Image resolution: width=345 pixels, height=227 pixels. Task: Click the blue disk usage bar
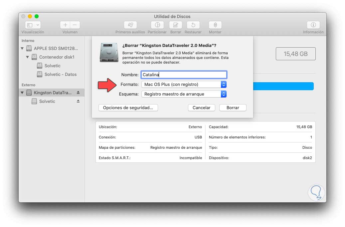pyautogui.click(x=283, y=86)
